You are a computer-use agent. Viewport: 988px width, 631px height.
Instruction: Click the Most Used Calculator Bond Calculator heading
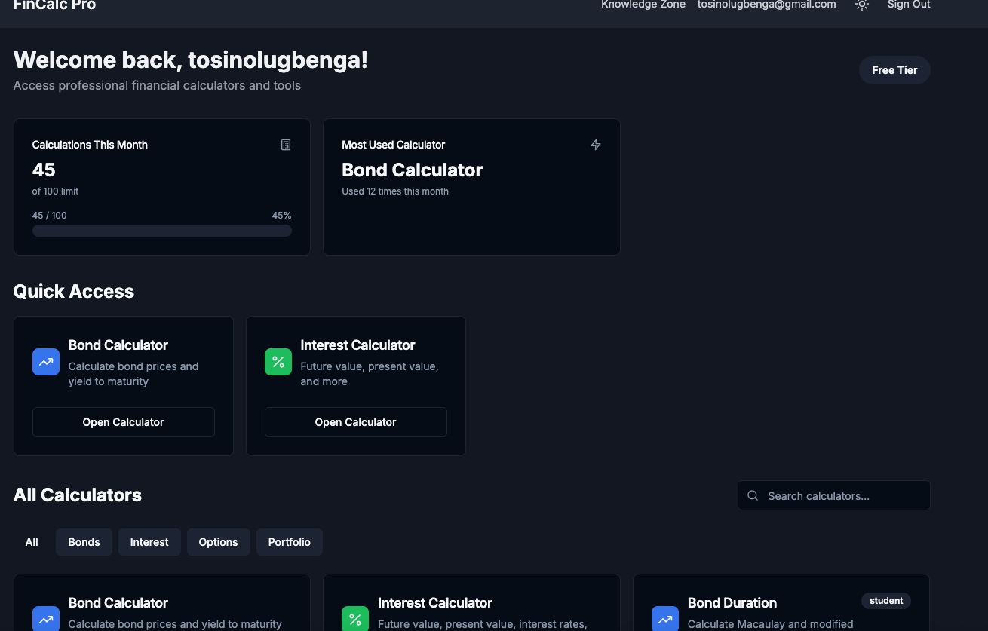(x=413, y=170)
